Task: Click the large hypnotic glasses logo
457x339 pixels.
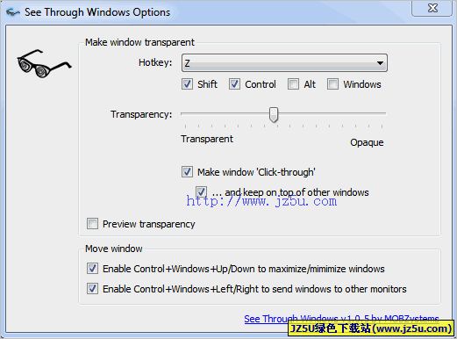Action: click(44, 63)
